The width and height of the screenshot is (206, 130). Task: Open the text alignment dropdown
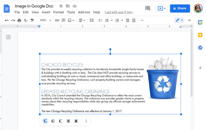tap(82, 20)
